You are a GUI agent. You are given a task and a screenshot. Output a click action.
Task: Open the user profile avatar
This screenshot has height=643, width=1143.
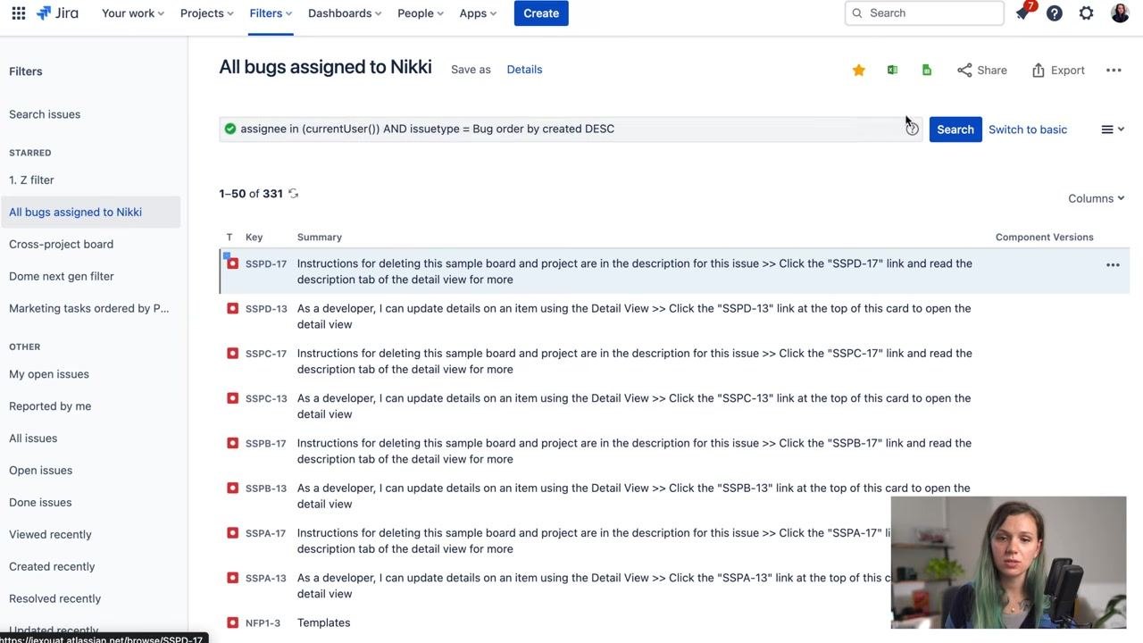point(1120,13)
